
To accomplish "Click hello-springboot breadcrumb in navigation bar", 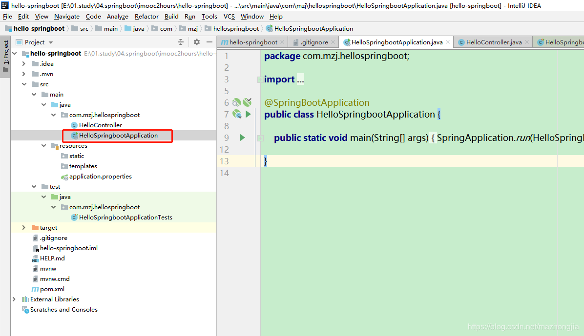I will point(35,29).
